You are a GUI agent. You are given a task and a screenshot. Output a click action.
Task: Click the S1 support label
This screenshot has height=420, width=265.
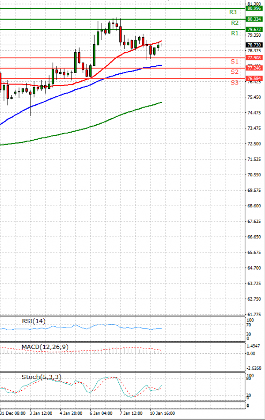235,61
